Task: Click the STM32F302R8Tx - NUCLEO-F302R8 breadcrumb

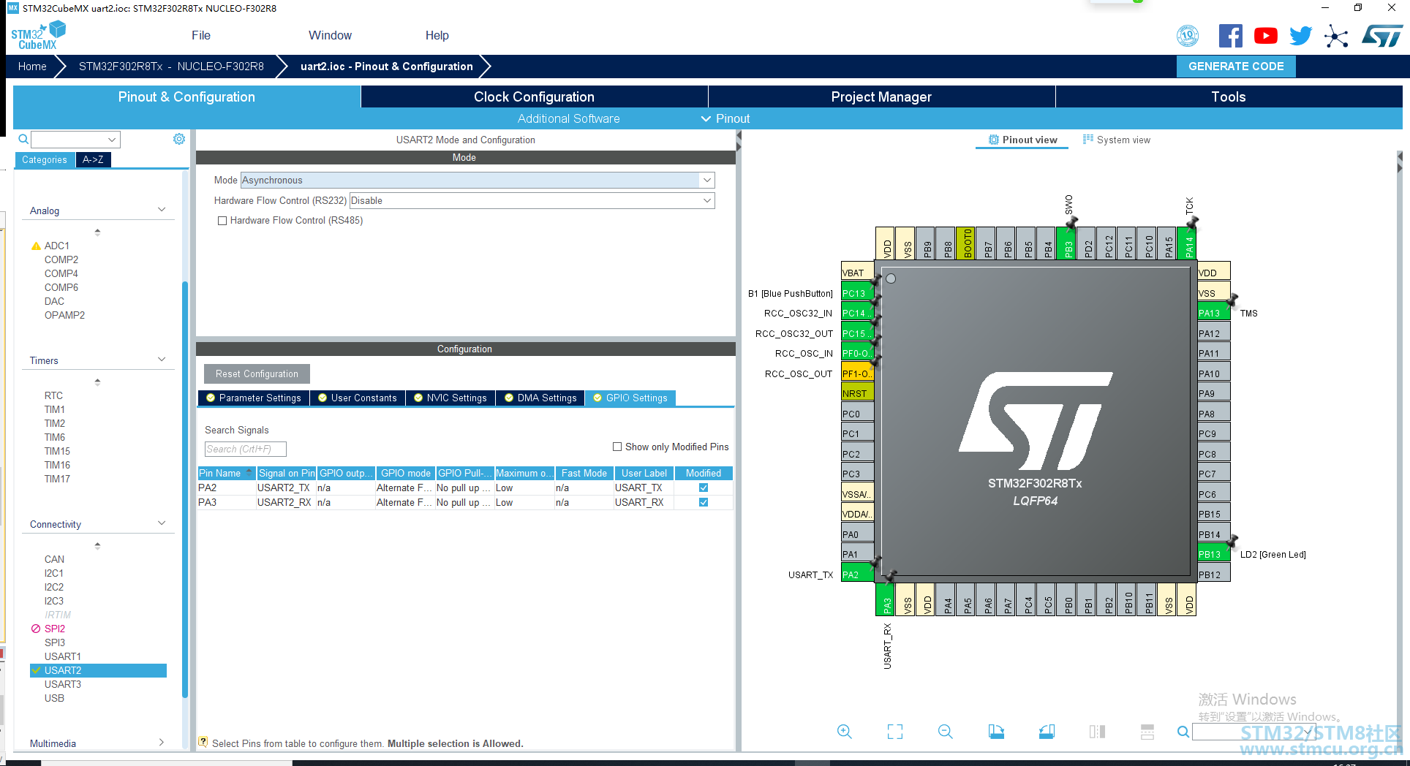Action: [x=171, y=67]
